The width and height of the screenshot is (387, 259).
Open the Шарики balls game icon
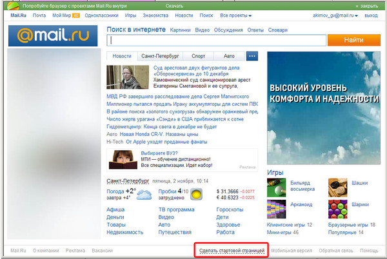pyautogui.click(x=337, y=209)
